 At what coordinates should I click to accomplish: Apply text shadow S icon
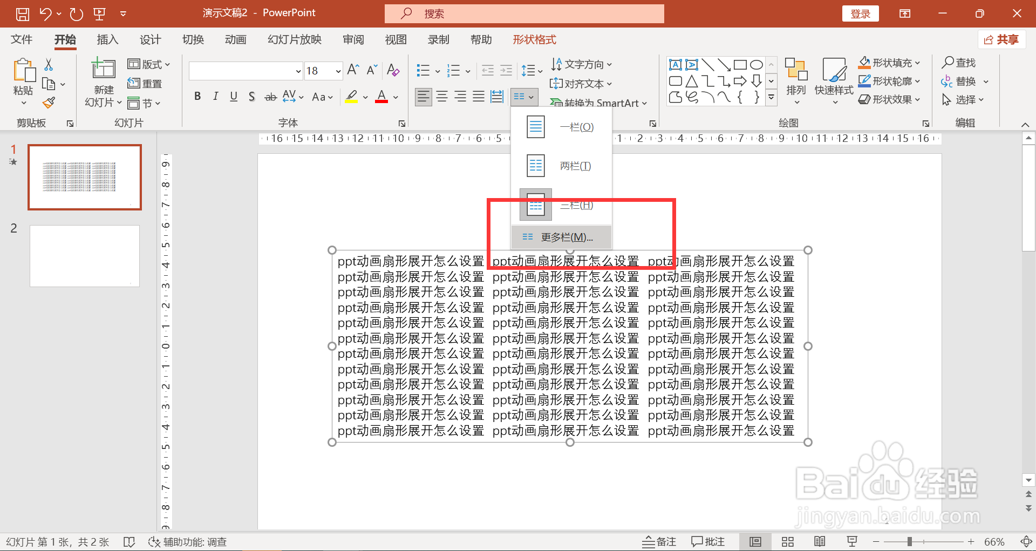(x=252, y=97)
